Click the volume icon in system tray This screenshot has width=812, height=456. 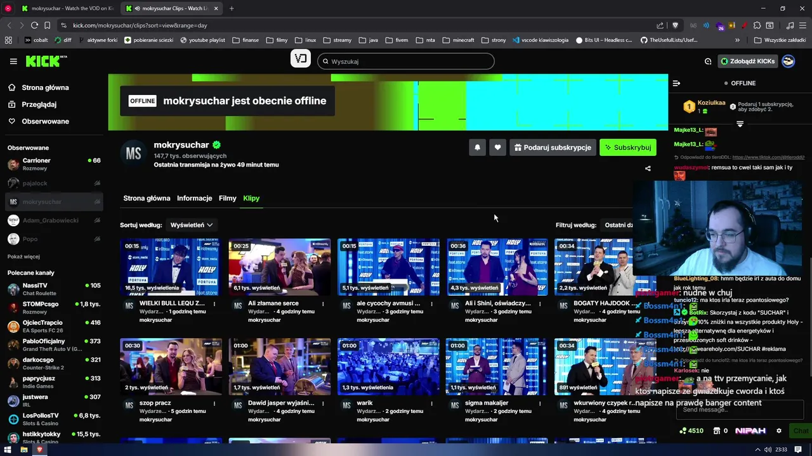point(768,450)
